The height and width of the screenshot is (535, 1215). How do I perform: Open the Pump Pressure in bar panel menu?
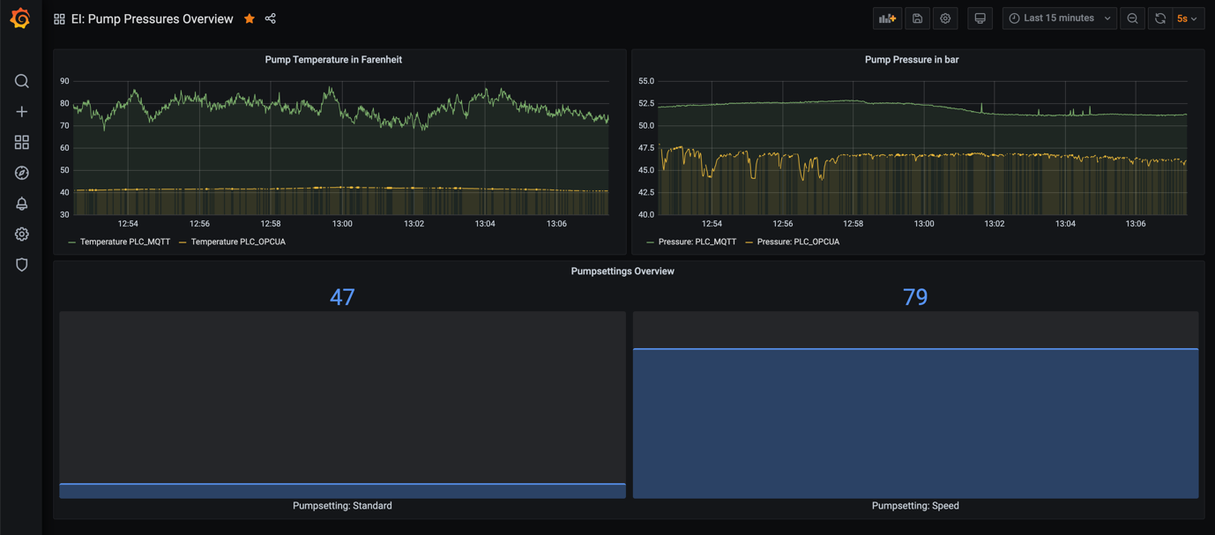click(x=913, y=59)
